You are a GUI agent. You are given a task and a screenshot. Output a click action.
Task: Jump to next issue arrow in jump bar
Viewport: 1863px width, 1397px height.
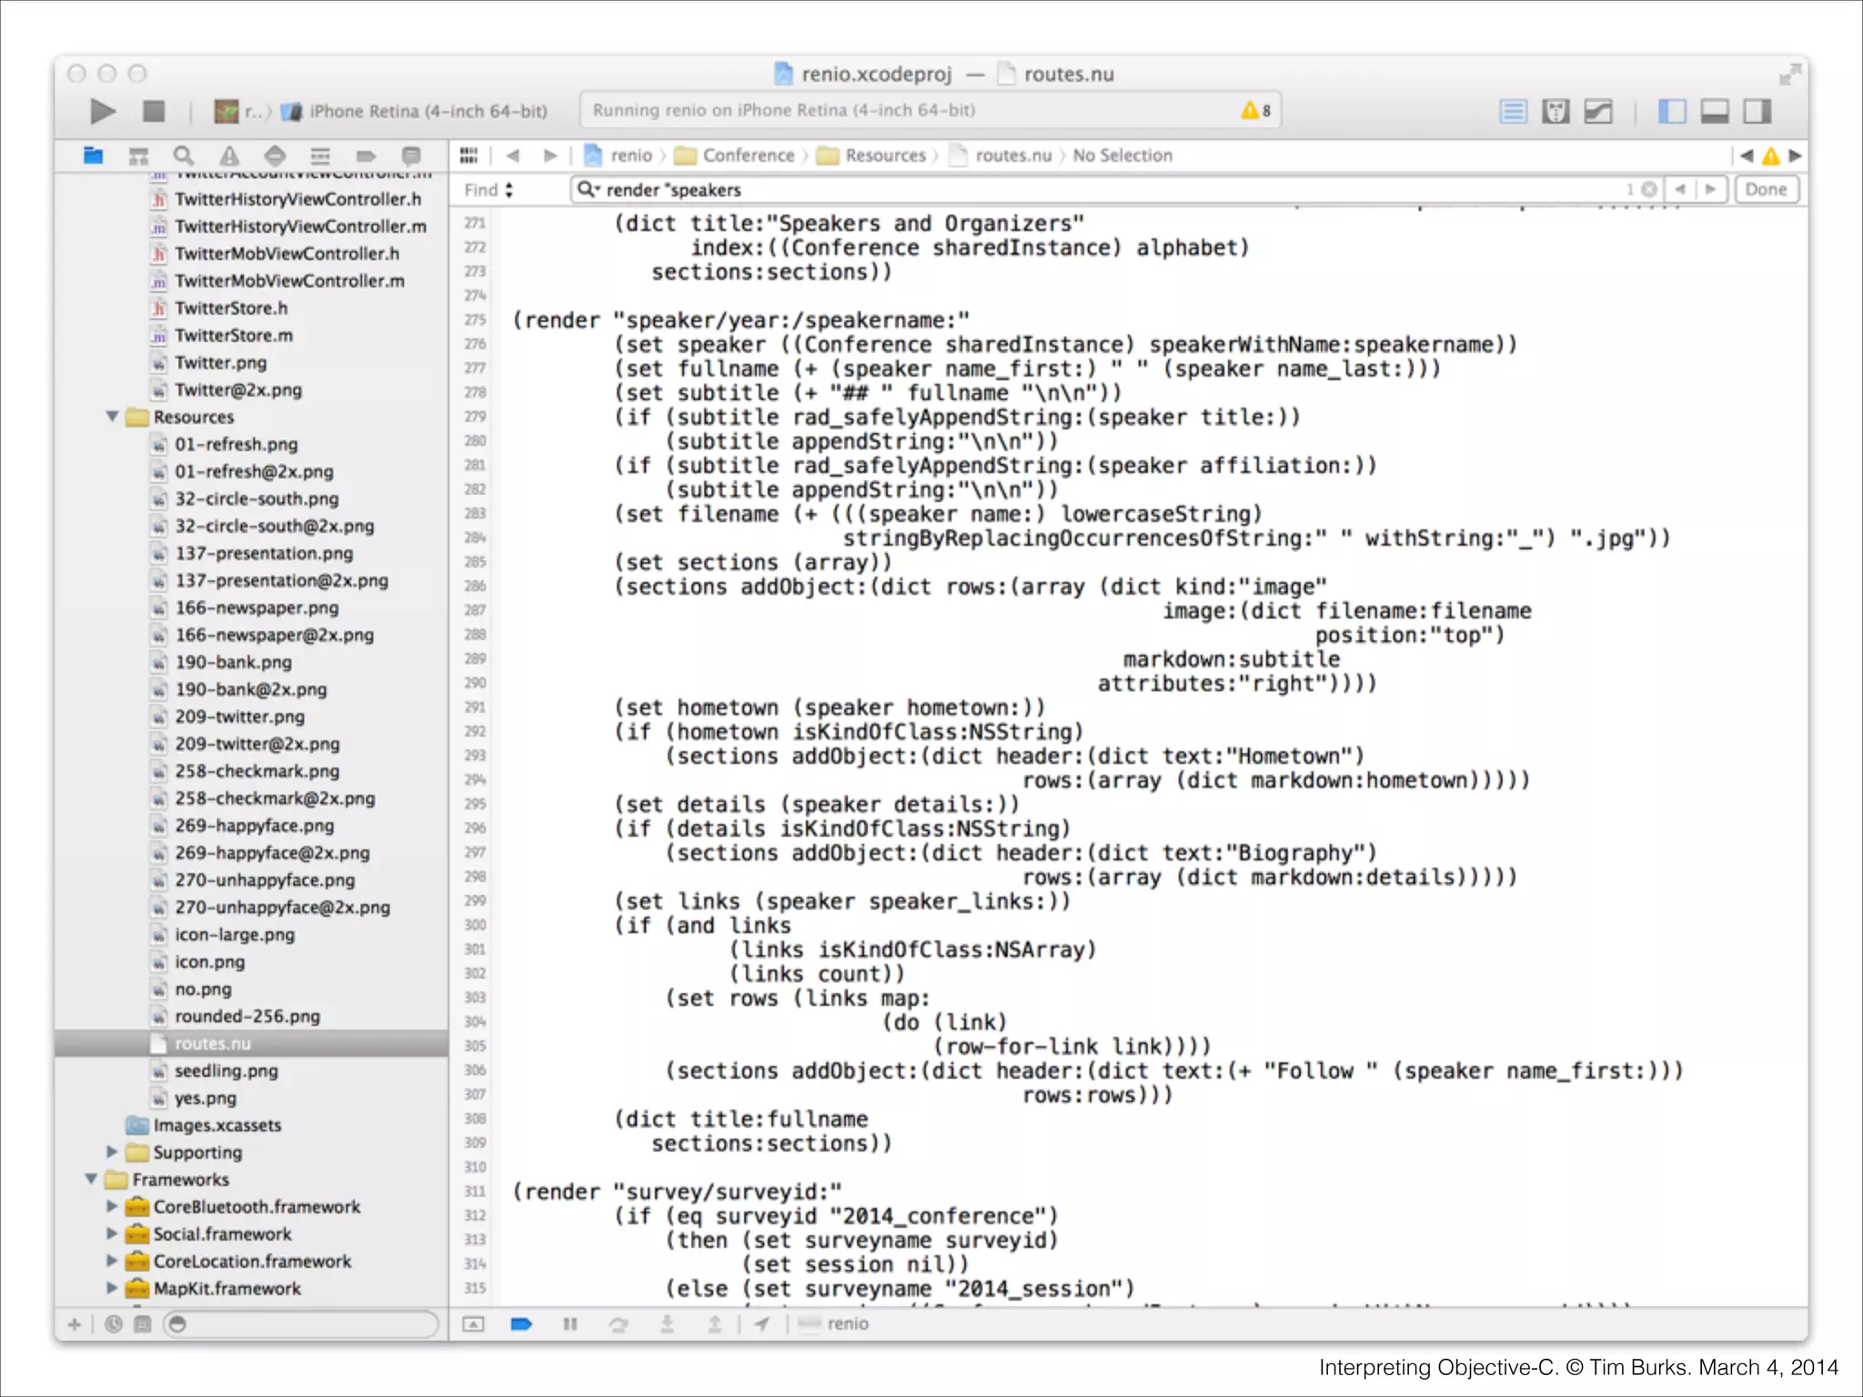(1795, 156)
